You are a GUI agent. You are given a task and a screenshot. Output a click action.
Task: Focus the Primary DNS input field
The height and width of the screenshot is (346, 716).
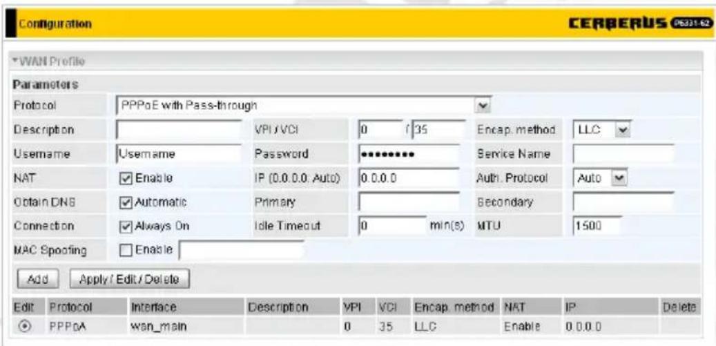(409, 202)
